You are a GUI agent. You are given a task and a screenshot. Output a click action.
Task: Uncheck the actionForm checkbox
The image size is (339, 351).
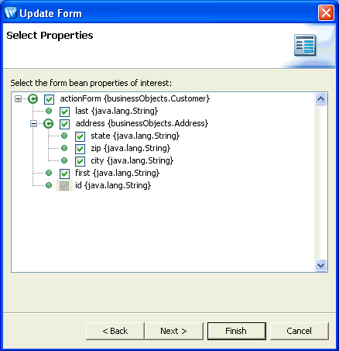tap(49, 99)
